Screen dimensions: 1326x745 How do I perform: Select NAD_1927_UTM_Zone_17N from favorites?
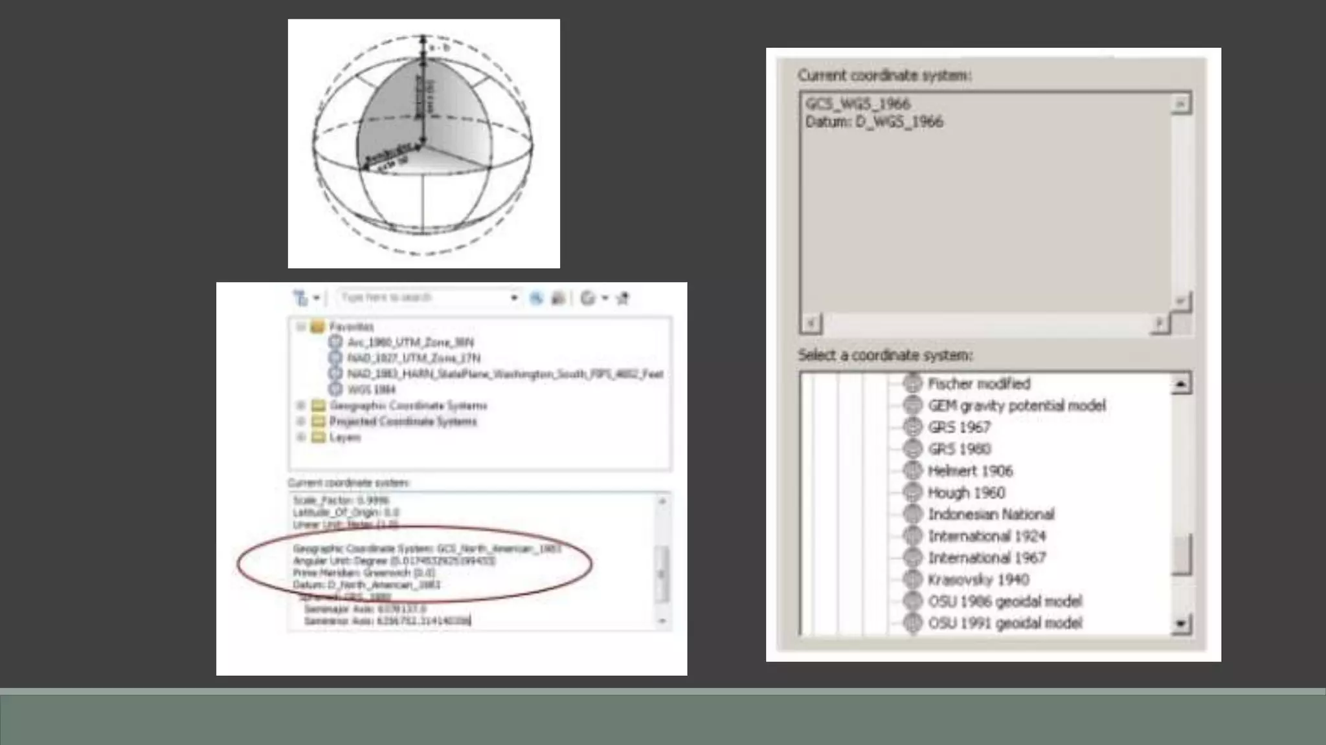413,358
